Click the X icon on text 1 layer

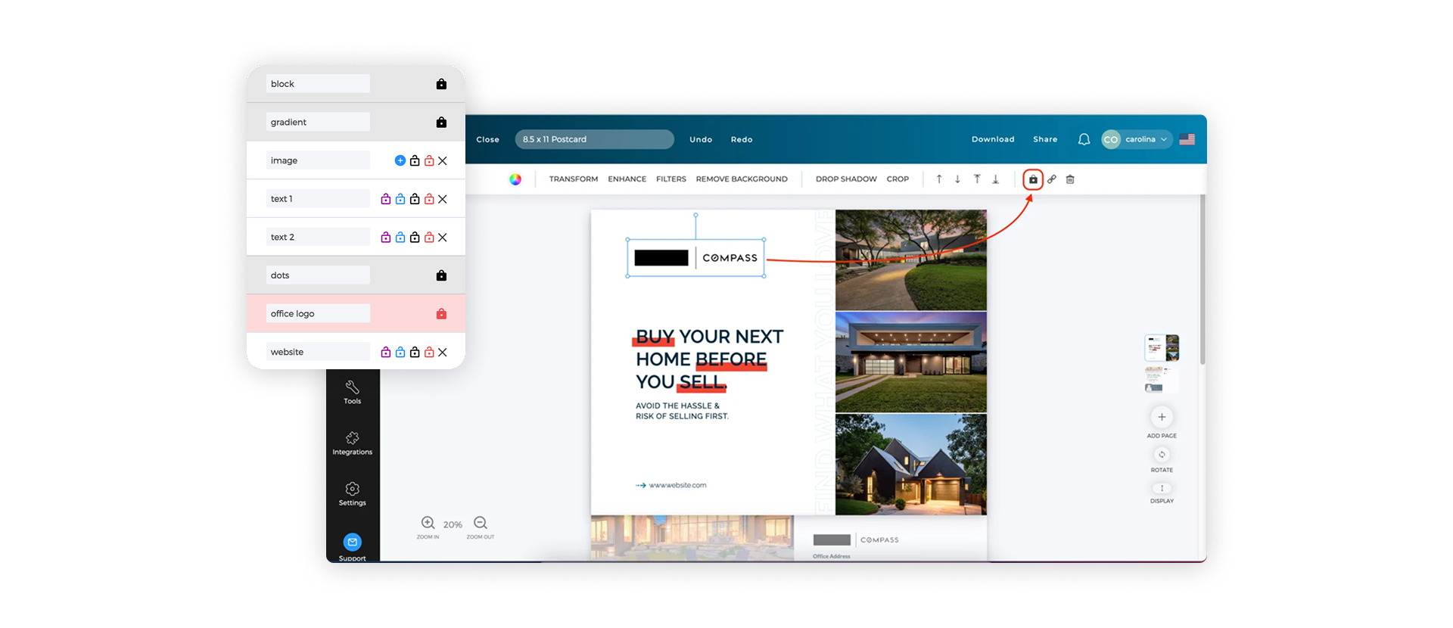tap(443, 199)
